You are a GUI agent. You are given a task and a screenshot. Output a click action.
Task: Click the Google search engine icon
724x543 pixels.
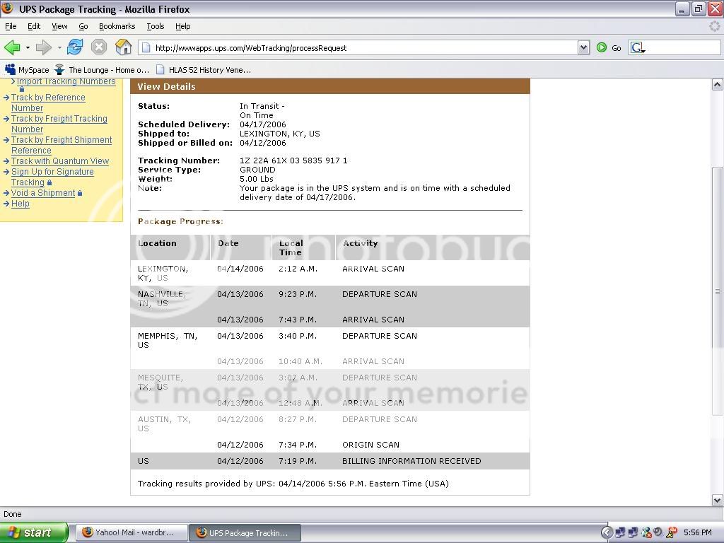tap(637, 47)
